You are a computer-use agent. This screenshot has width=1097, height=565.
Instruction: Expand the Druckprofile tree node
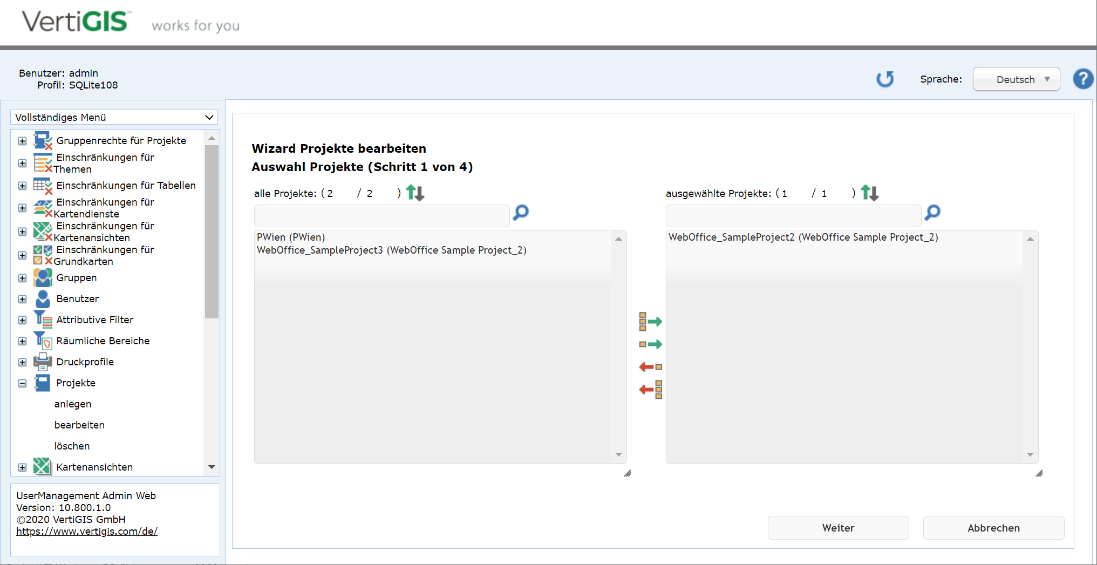22,362
